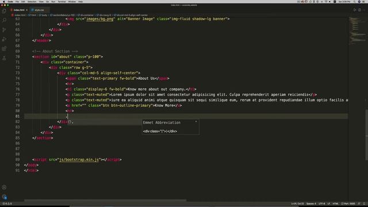Click the Ln, Col cursor position status
The image size is (368, 207).
tap(297, 204)
